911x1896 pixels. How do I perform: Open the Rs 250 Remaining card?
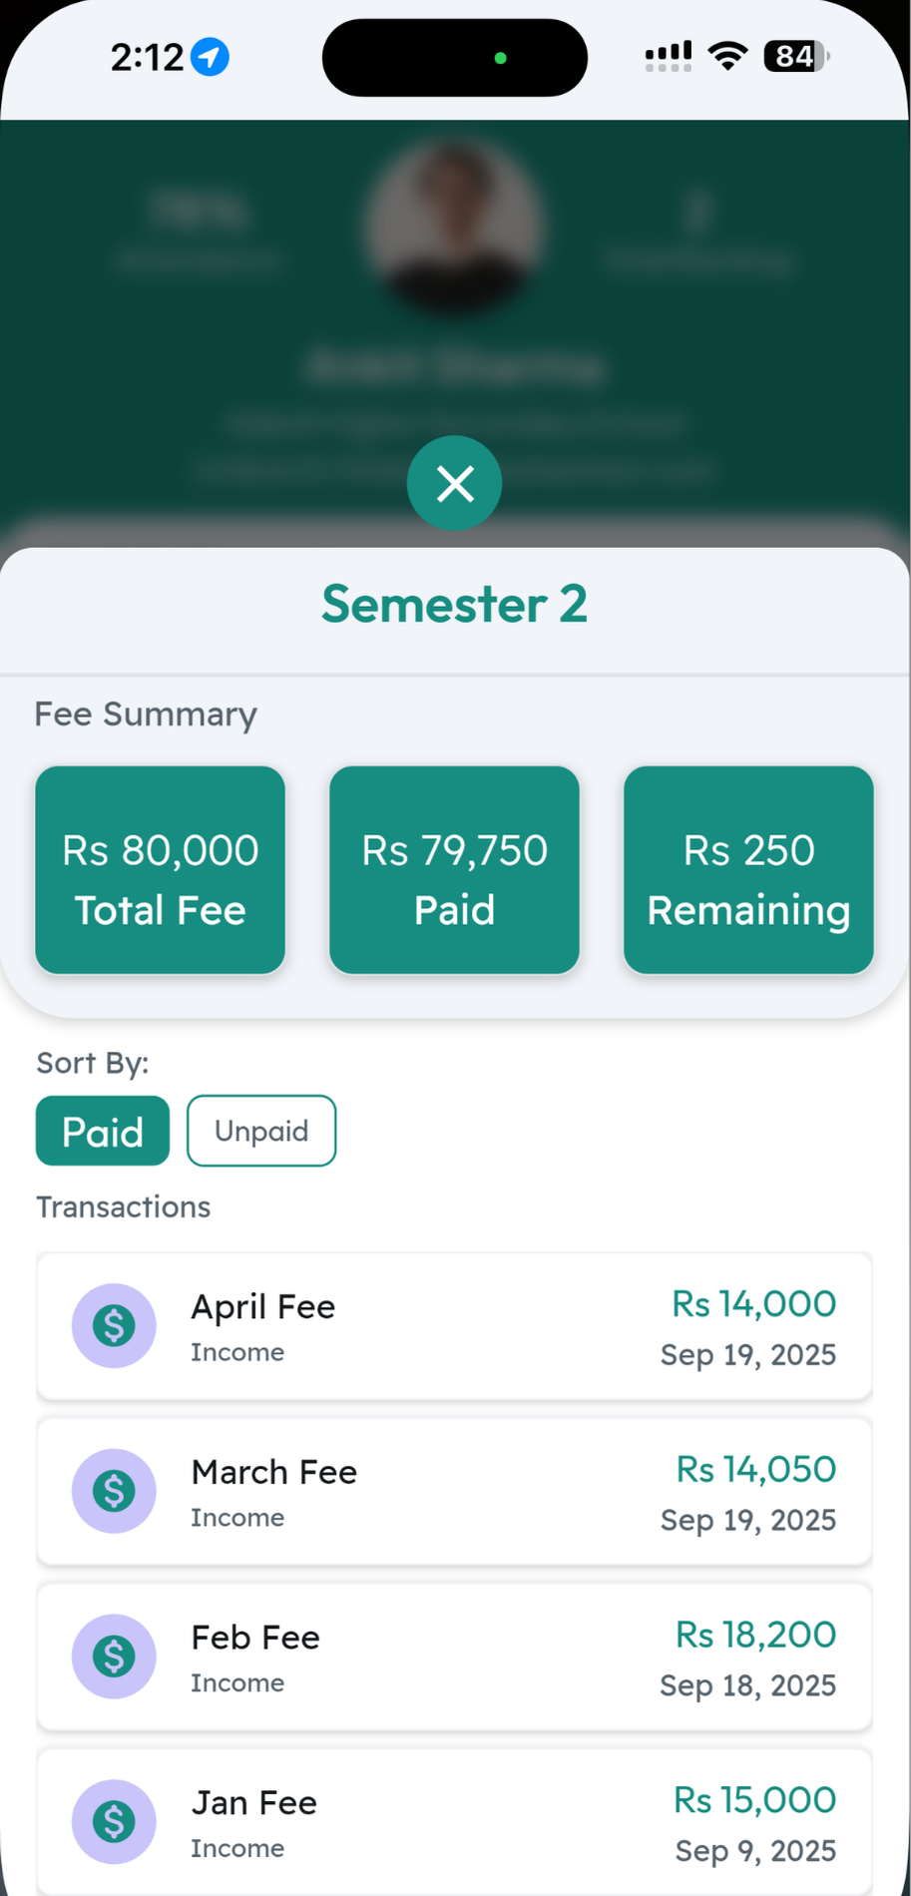coord(748,870)
